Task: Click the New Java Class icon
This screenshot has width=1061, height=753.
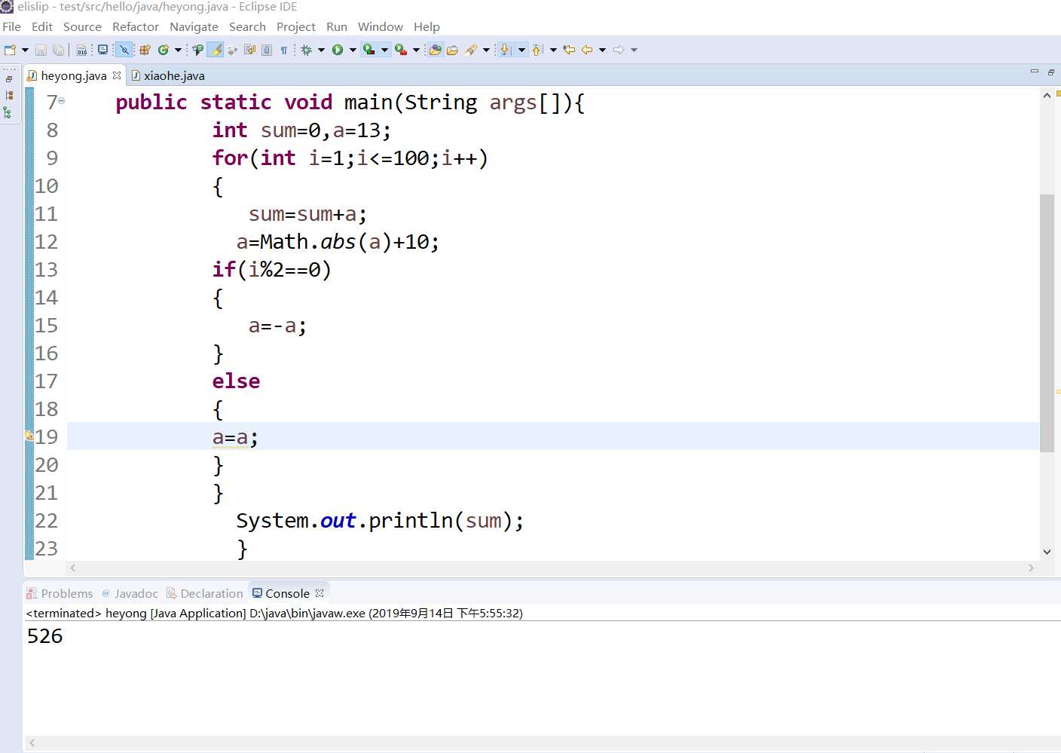Action: click(164, 50)
